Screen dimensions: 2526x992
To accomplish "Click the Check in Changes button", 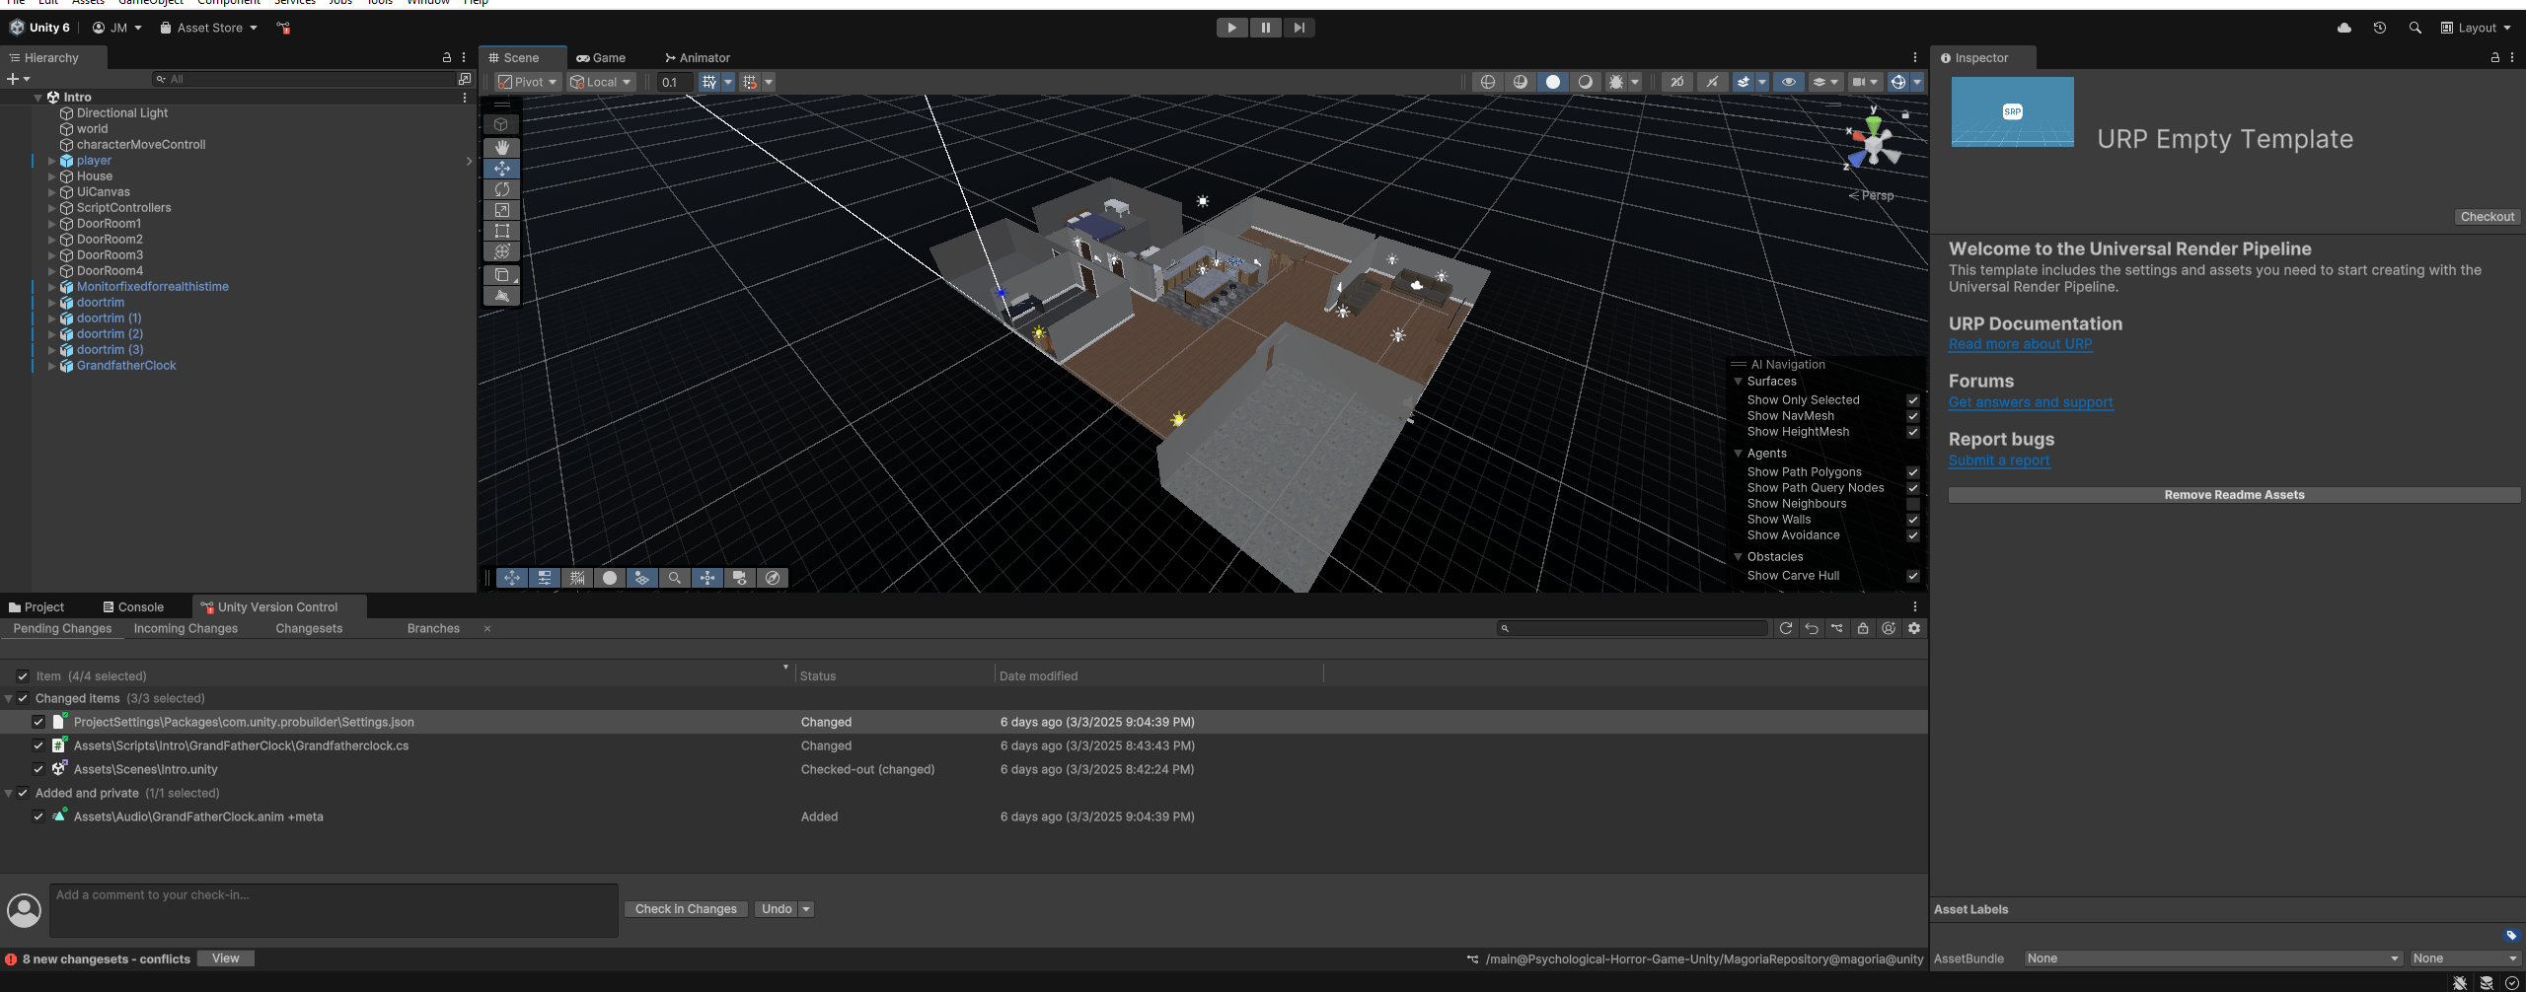I will click(x=686, y=909).
